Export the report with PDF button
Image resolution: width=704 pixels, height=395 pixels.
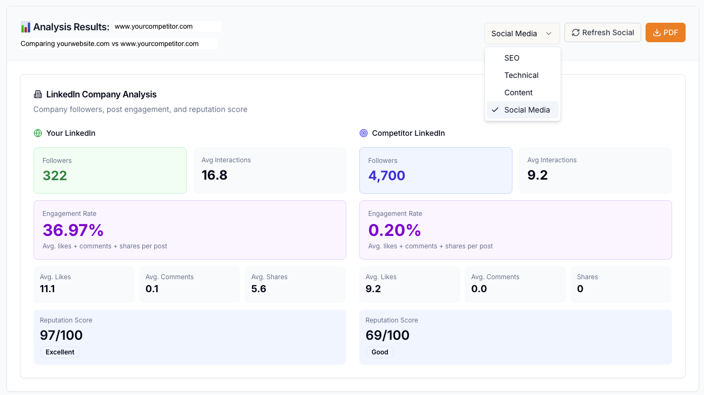(665, 32)
